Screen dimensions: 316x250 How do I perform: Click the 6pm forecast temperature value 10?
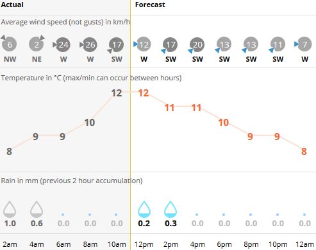point(224,123)
